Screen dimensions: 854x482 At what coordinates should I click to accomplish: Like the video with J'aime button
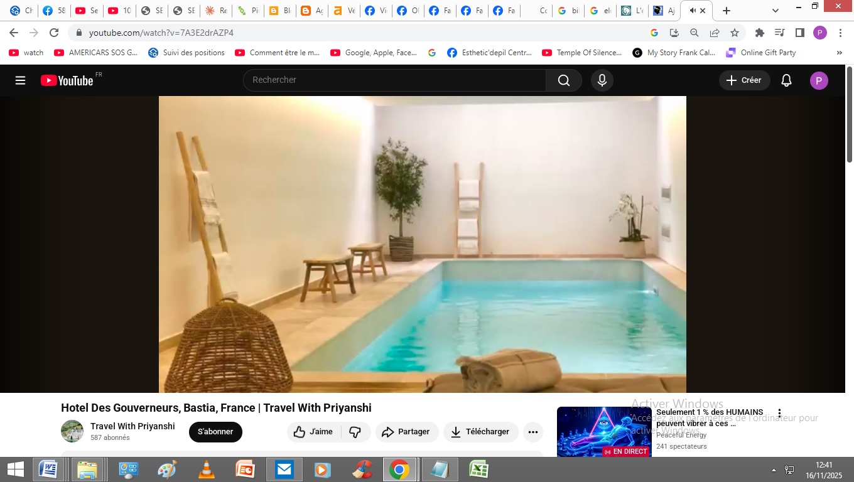pos(314,432)
